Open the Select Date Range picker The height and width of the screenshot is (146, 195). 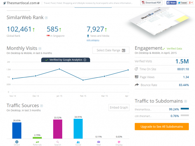[111, 51]
